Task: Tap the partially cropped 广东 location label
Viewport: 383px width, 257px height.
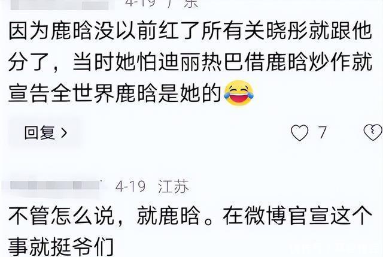Action: tap(183, 4)
